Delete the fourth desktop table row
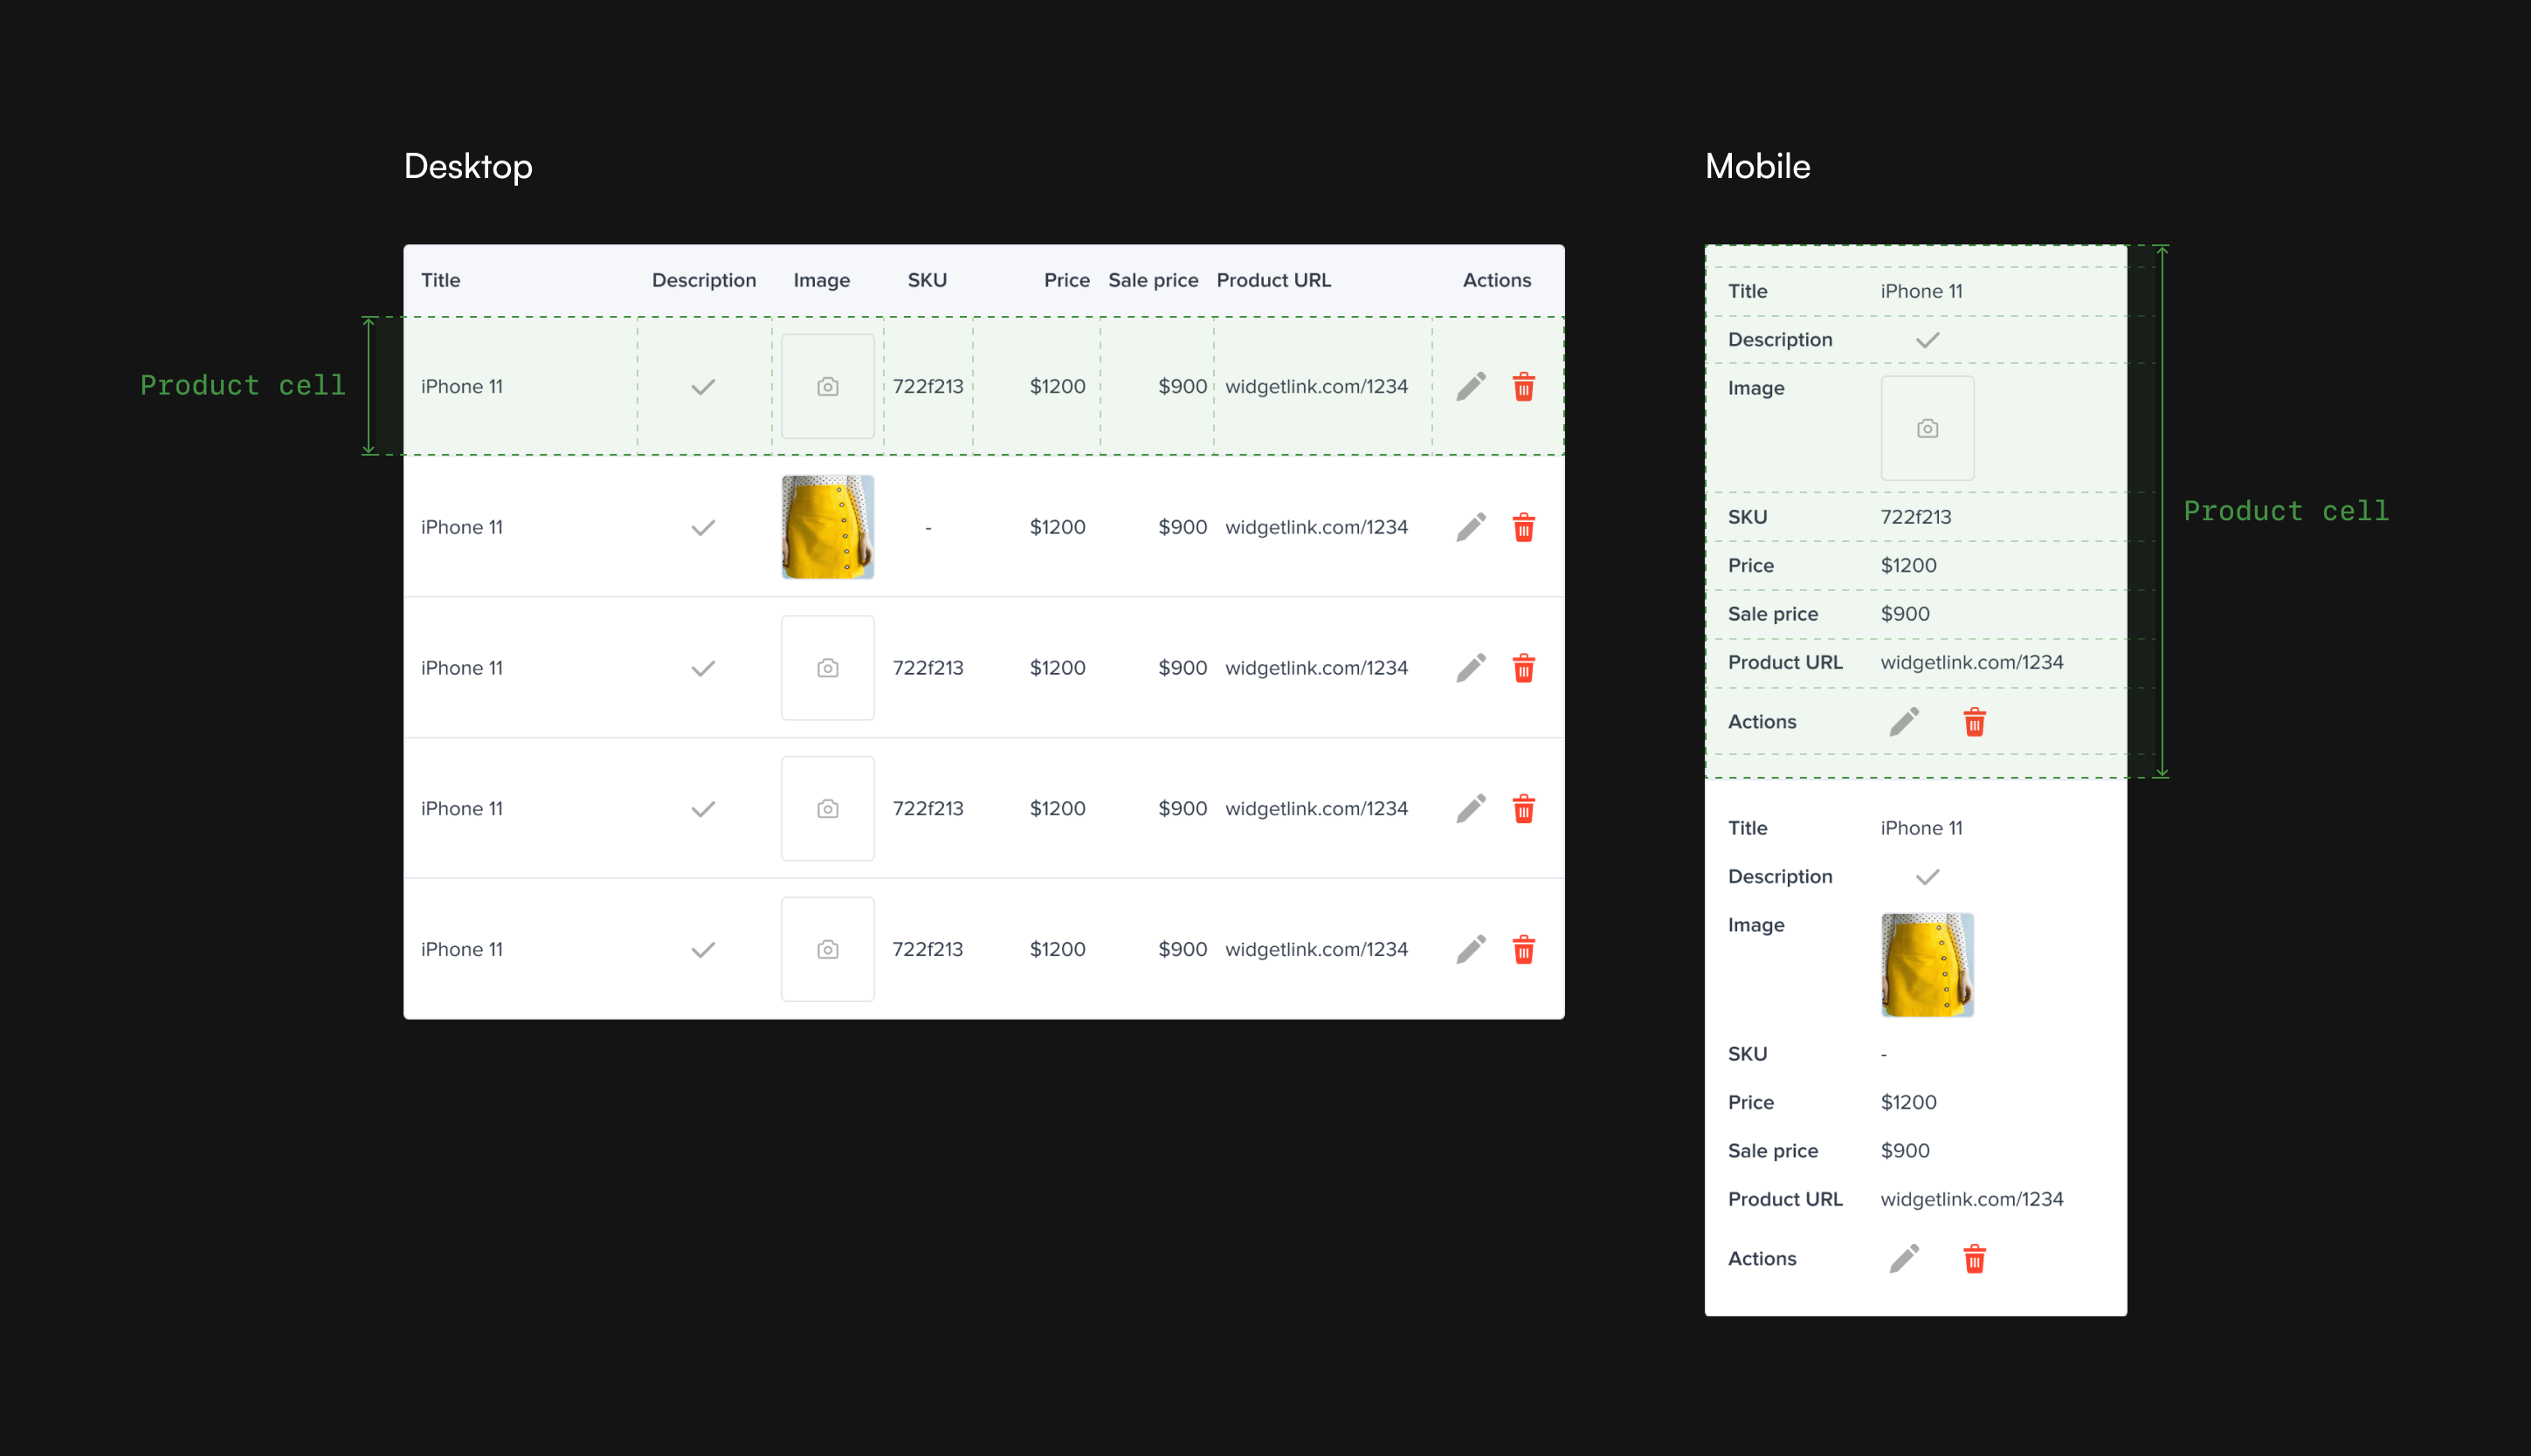The image size is (2531, 1456). 1524,808
